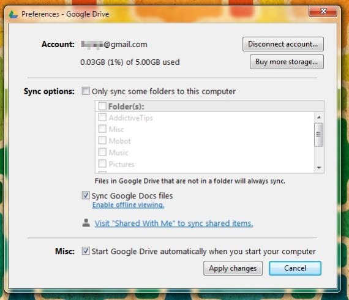Click folder list scroll down arrow
Viewport: 349px width, 300px height.
319,168
